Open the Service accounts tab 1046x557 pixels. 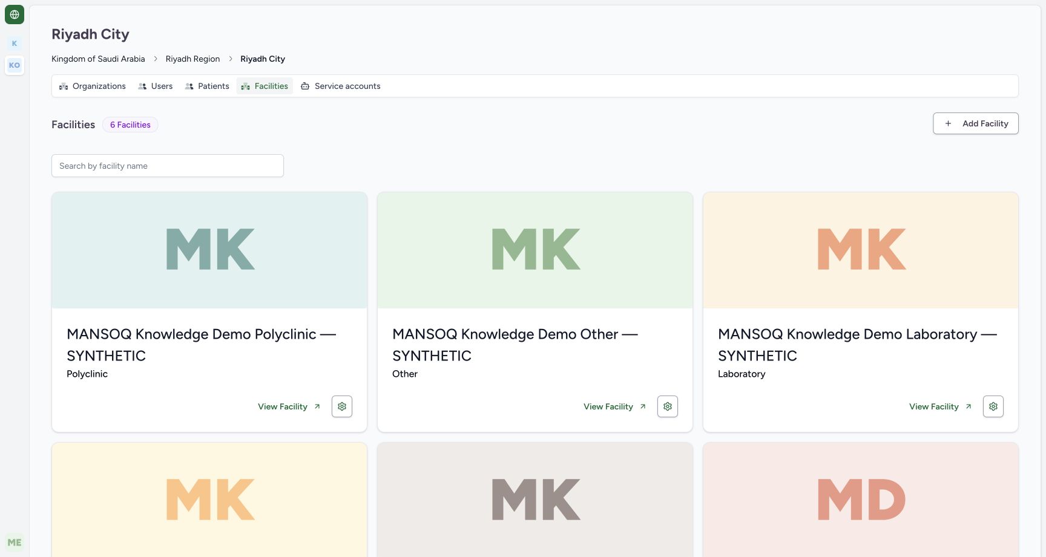coord(341,86)
